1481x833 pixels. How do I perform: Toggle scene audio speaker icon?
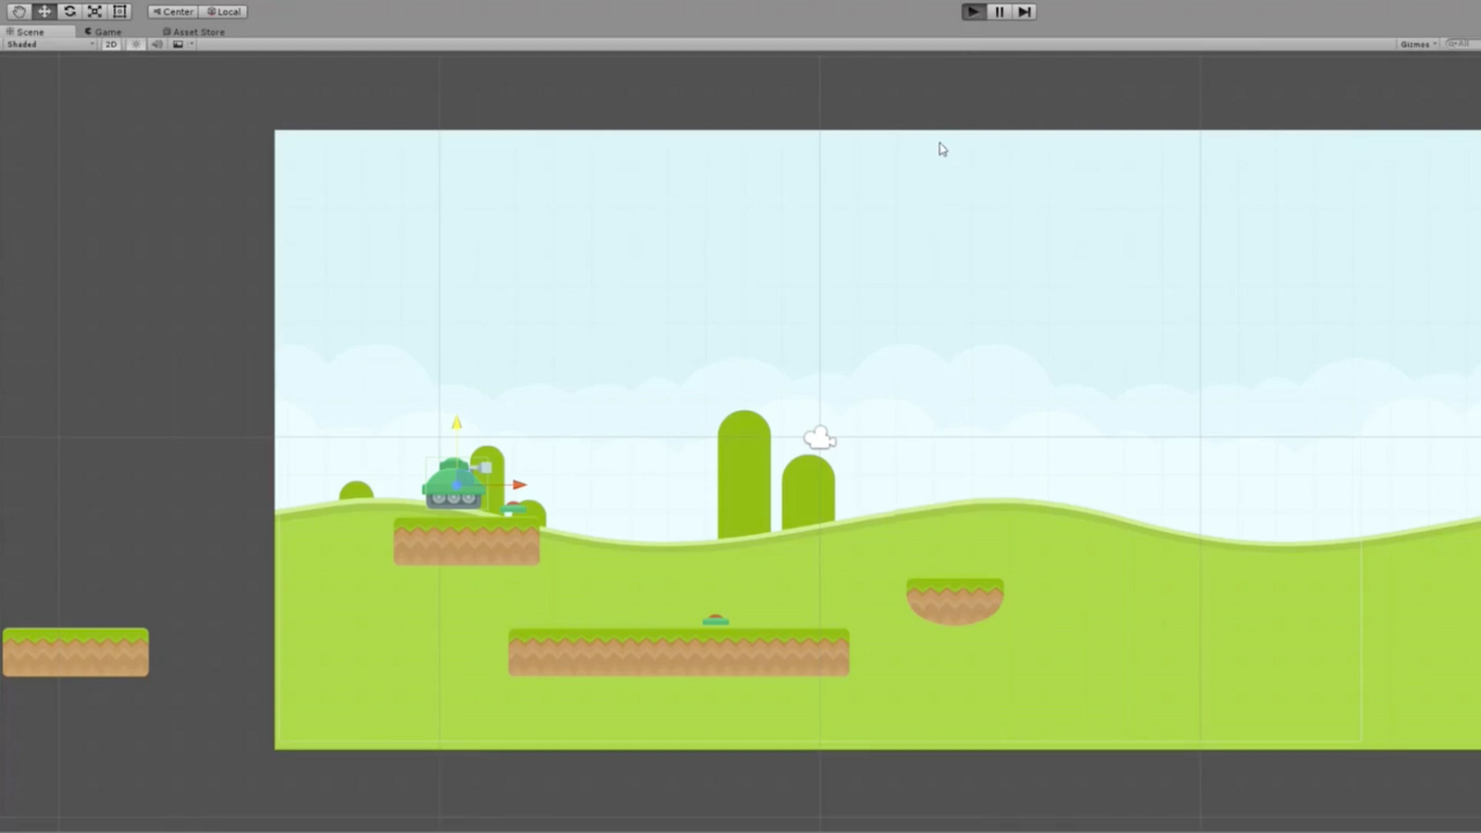[156, 44]
